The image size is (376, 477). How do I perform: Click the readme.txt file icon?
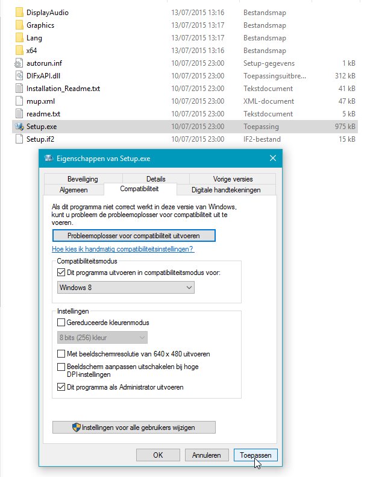point(19,114)
